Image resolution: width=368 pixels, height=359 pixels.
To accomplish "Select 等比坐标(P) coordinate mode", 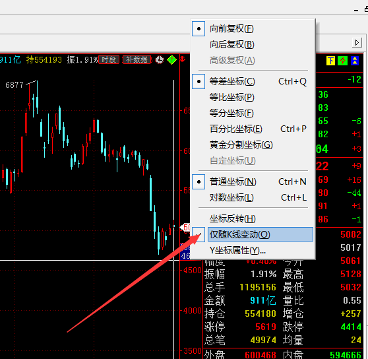I will coord(253,97).
